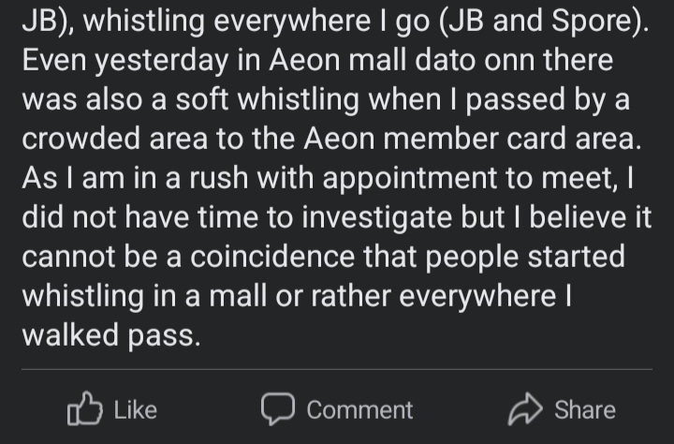
Task: Tap the word "yesterday" in the post
Action: coord(161,61)
